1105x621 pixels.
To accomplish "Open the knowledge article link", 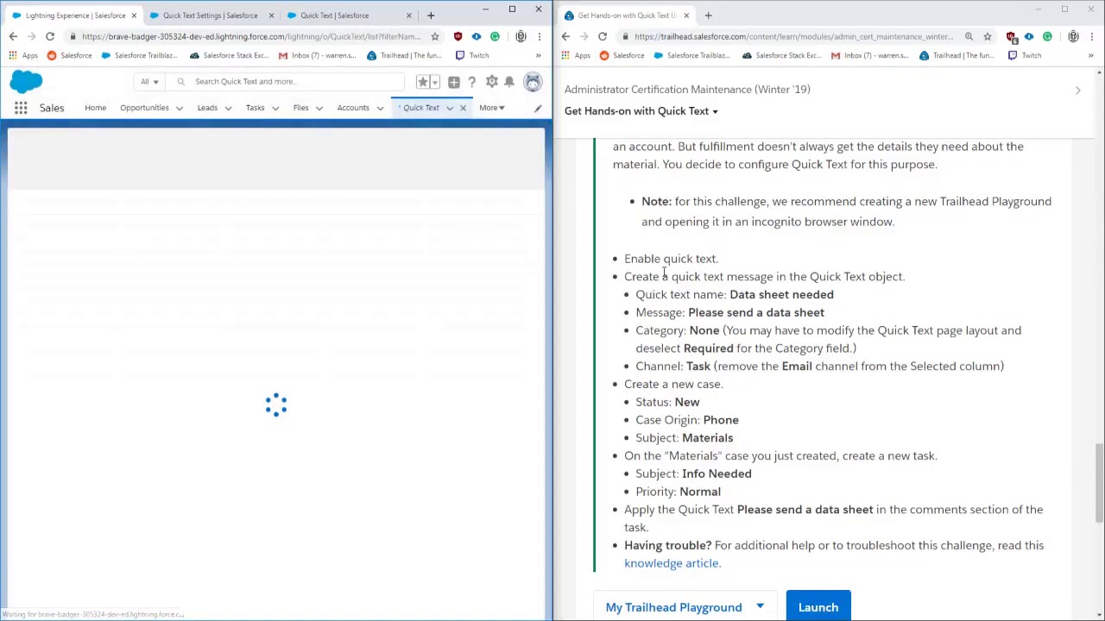I will [672, 563].
